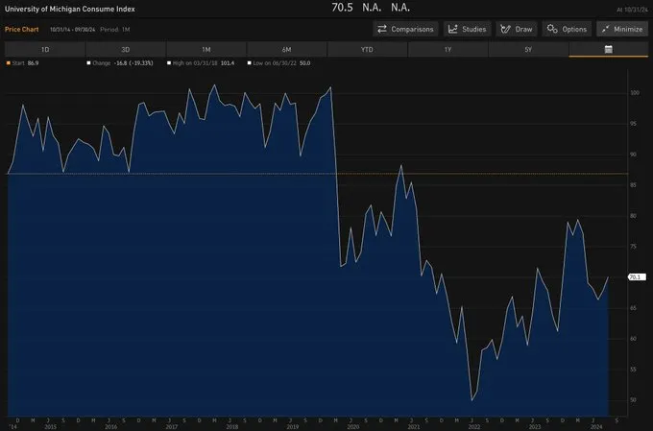The image size is (653, 431).
Task: Select the 5Y range tab
Action: click(x=528, y=49)
